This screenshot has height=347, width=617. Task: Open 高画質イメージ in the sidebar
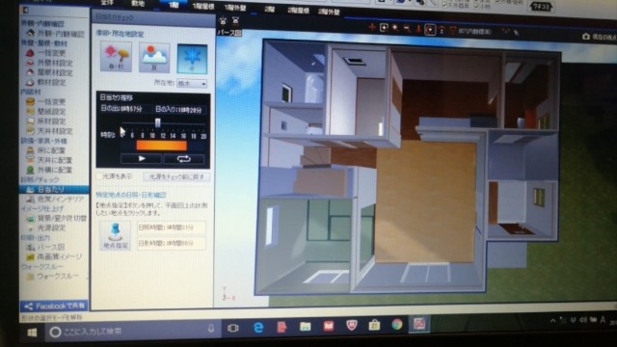coord(54,257)
